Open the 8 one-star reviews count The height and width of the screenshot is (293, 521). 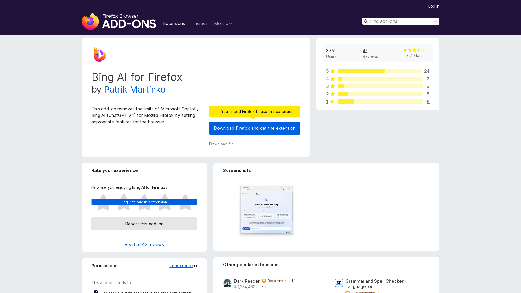pos(428,101)
